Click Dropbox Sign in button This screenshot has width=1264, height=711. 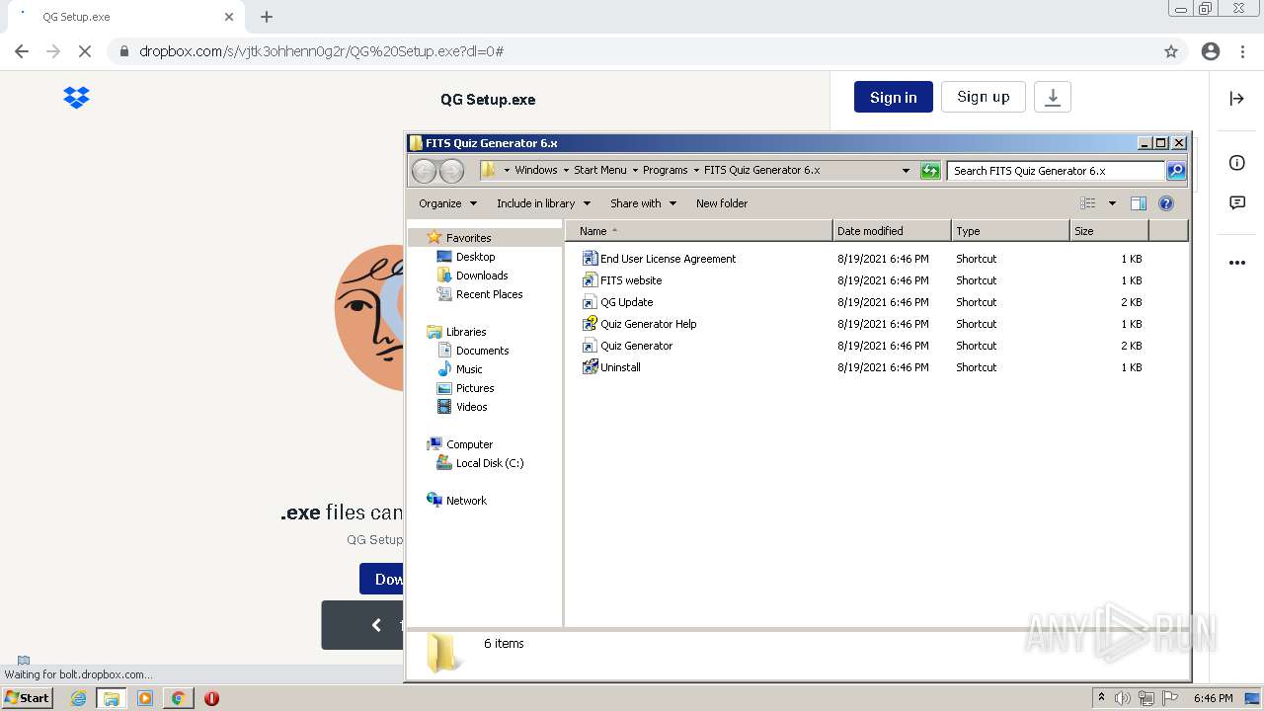tap(894, 97)
